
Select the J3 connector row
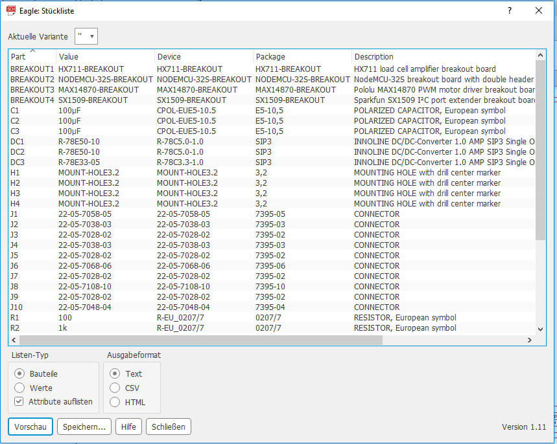point(272,234)
